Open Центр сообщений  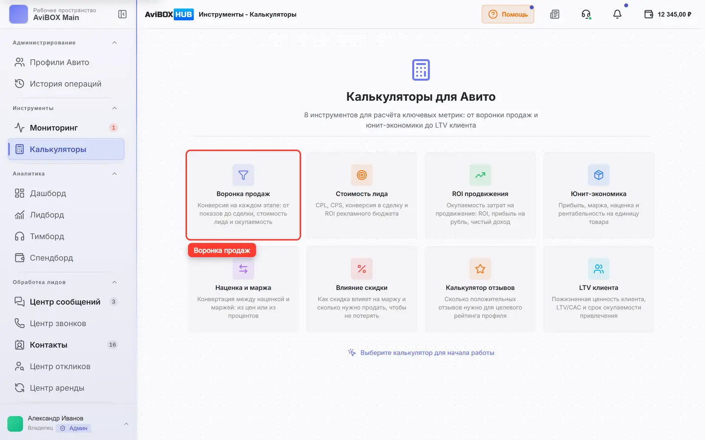(x=66, y=302)
